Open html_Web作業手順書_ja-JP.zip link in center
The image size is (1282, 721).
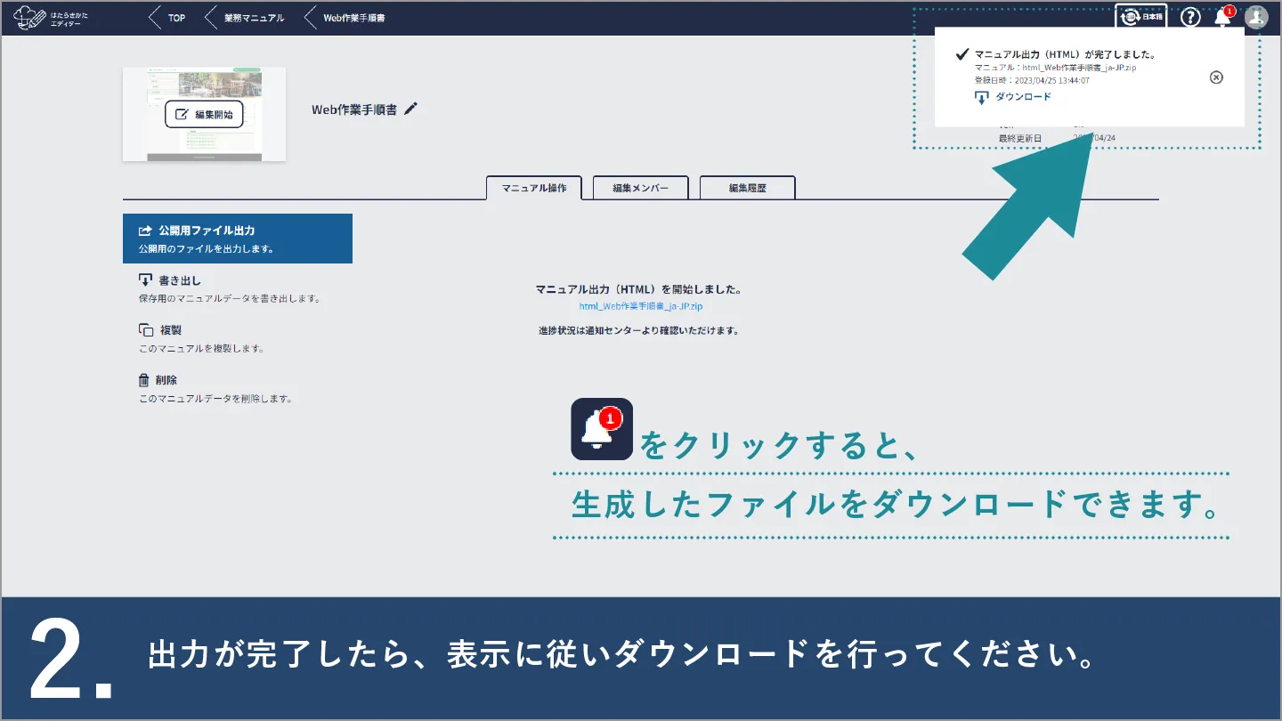pos(641,306)
